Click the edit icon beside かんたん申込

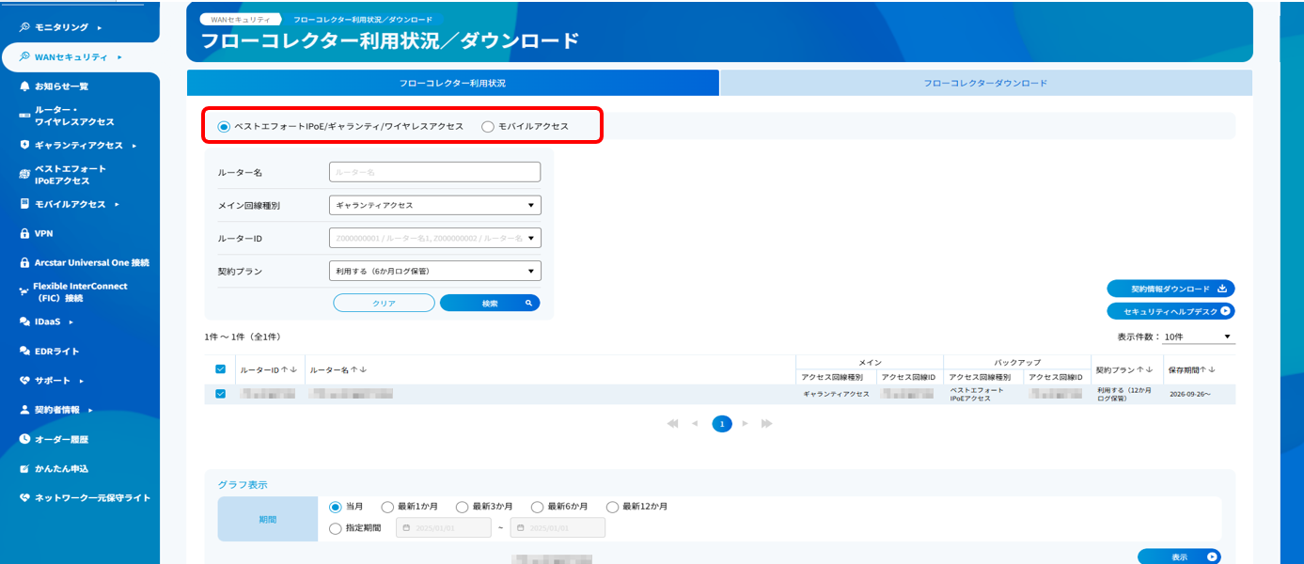pos(24,468)
